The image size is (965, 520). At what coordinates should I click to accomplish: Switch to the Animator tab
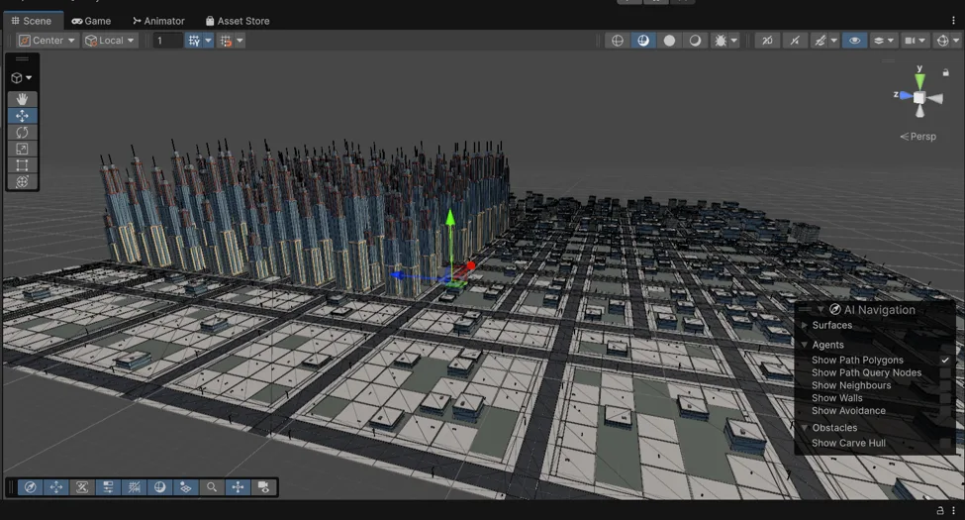click(x=158, y=21)
